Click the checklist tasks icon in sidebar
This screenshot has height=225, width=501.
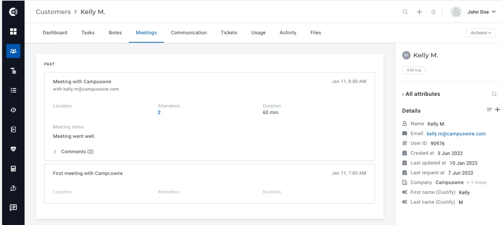click(13, 90)
